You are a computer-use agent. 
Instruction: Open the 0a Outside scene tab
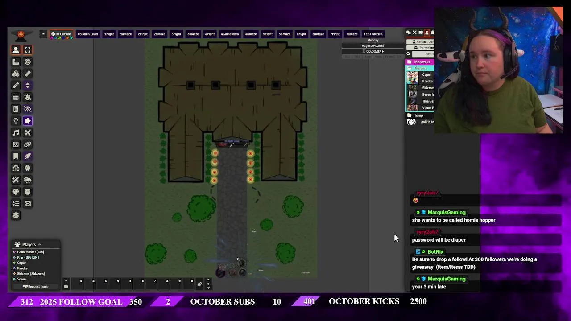[61, 34]
